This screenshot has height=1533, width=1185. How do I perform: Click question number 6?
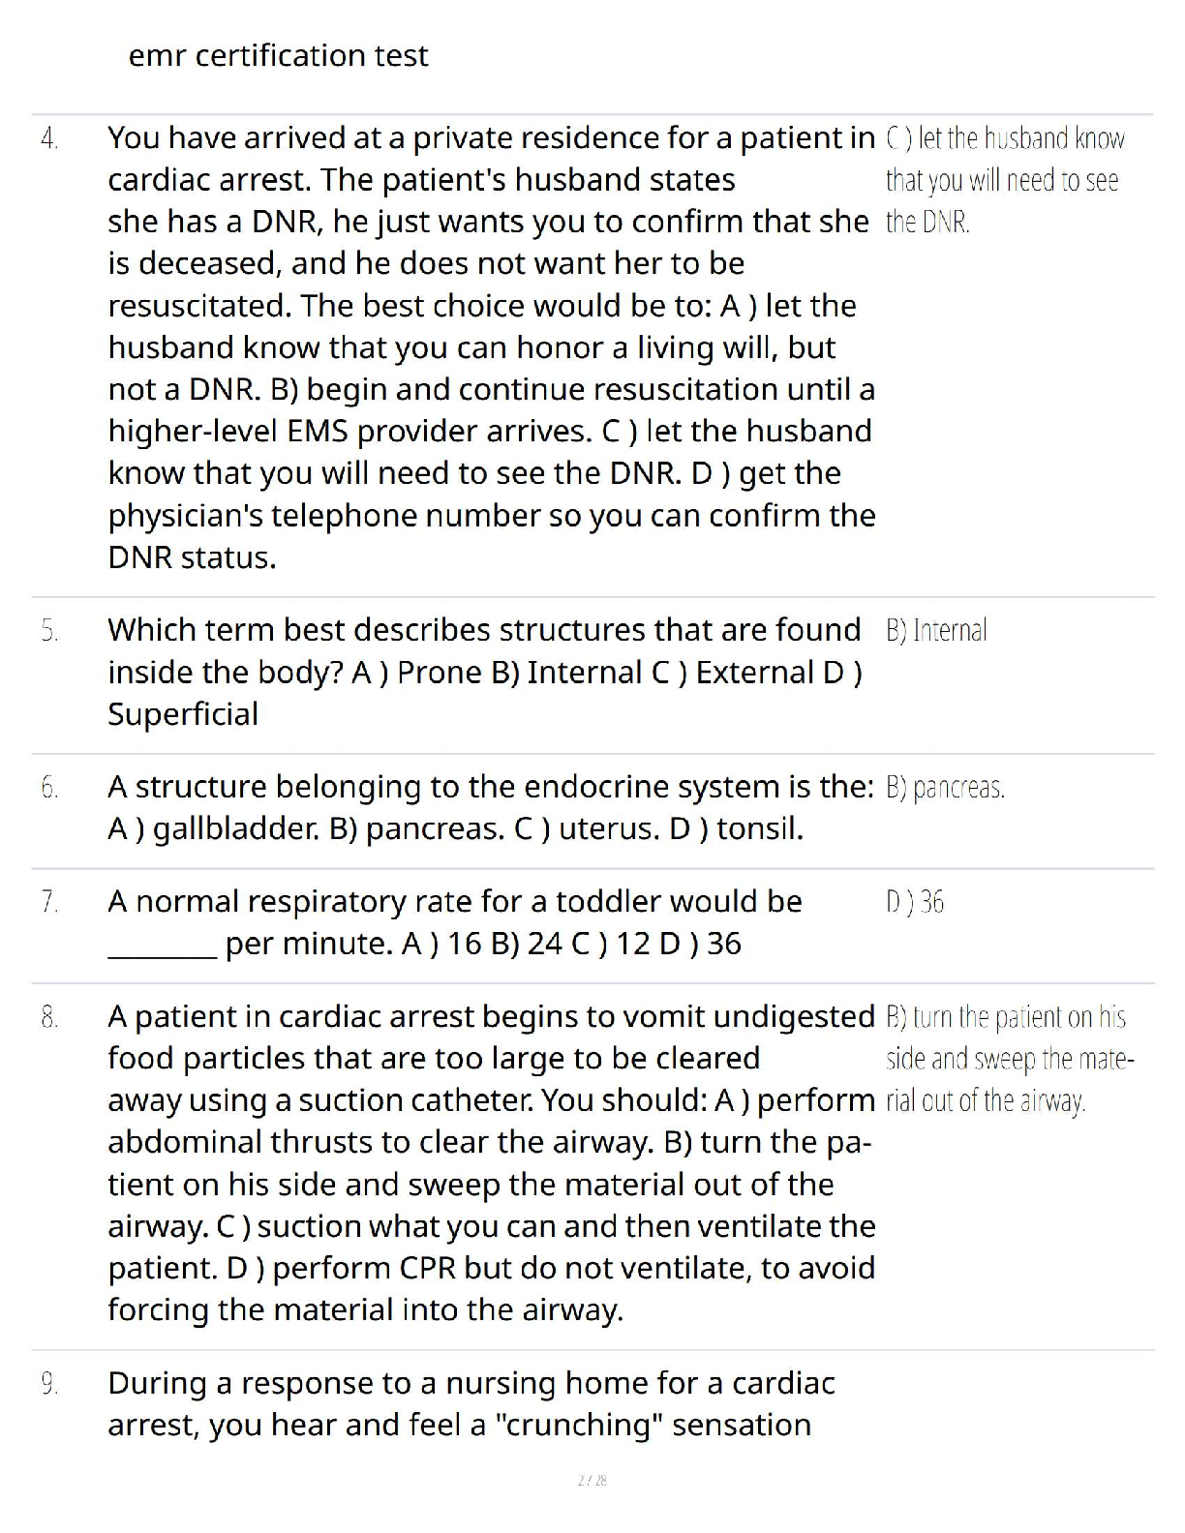point(50,788)
